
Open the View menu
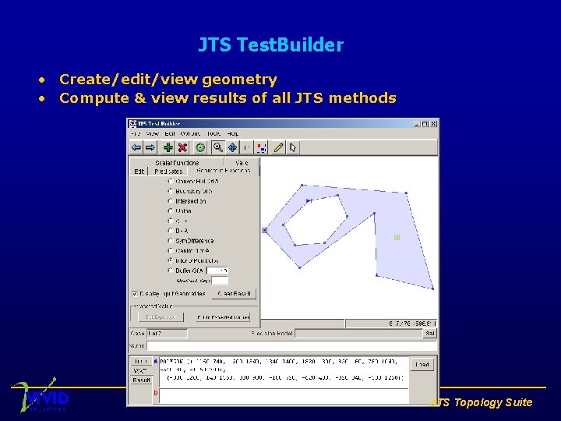coord(152,133)
